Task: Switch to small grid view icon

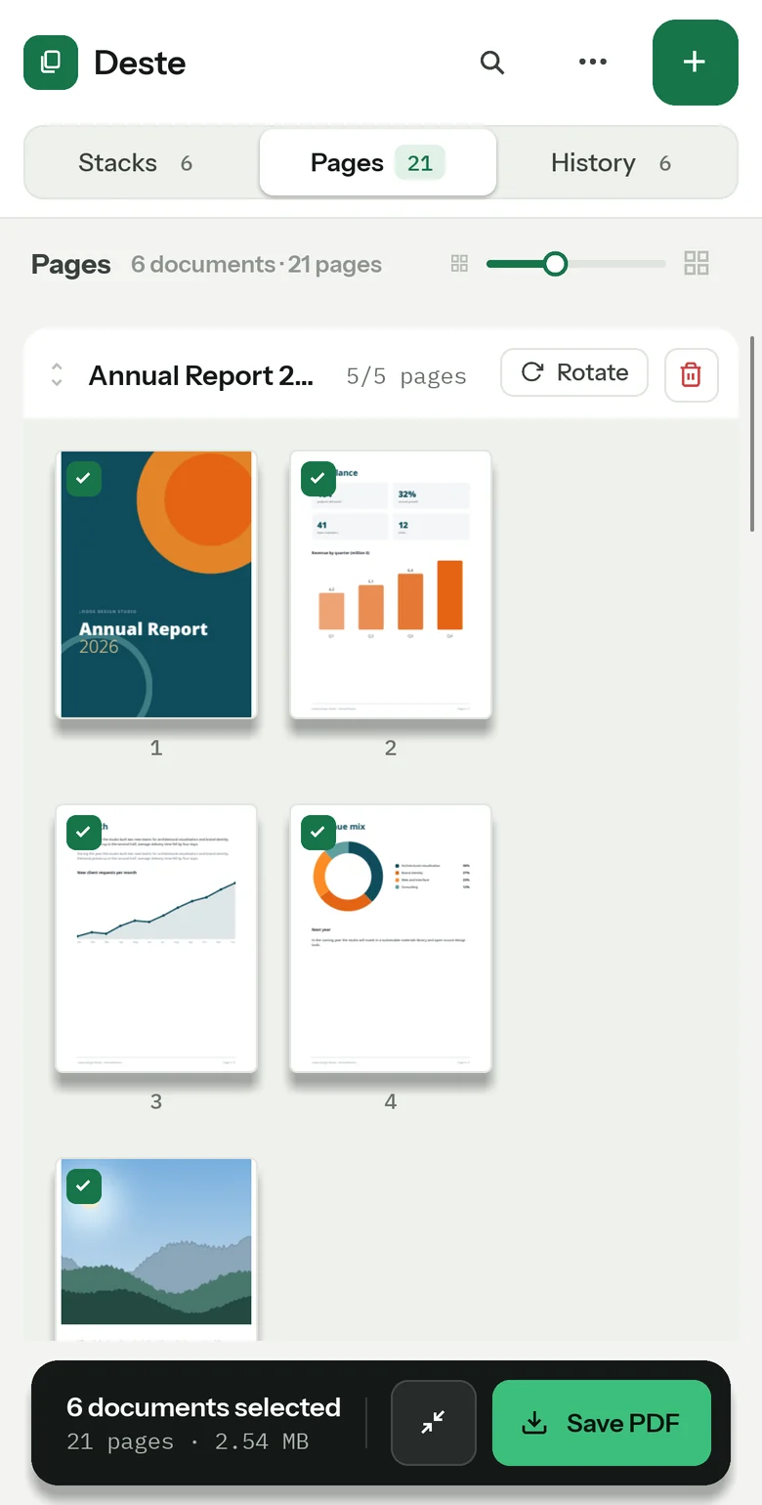Action: pyautogui.click(x=460, y=264)
